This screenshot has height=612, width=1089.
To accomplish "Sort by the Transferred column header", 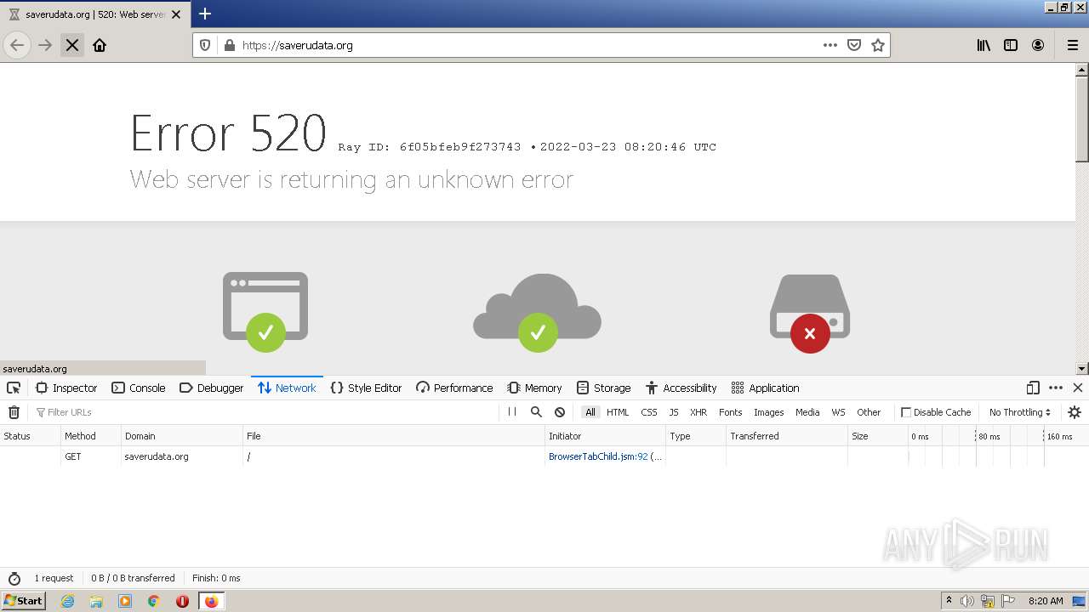I will click(x=787, y=436).
